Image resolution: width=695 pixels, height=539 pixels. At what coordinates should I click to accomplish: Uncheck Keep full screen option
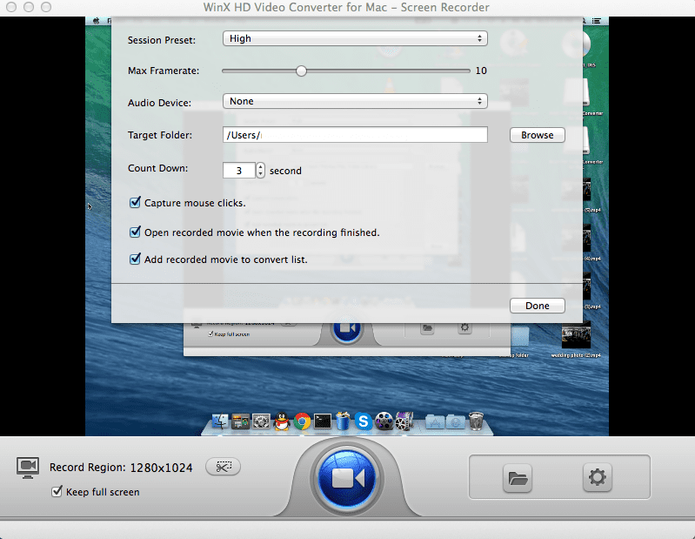click(x=57, y=491)
